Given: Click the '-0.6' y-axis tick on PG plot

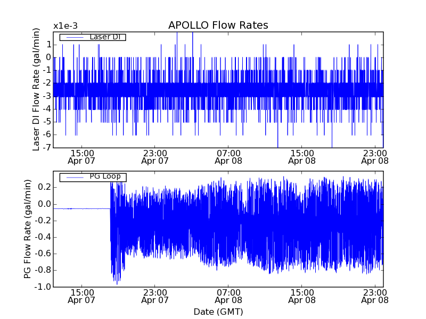Looking at the screenshot, I should (x=43, y=254).
